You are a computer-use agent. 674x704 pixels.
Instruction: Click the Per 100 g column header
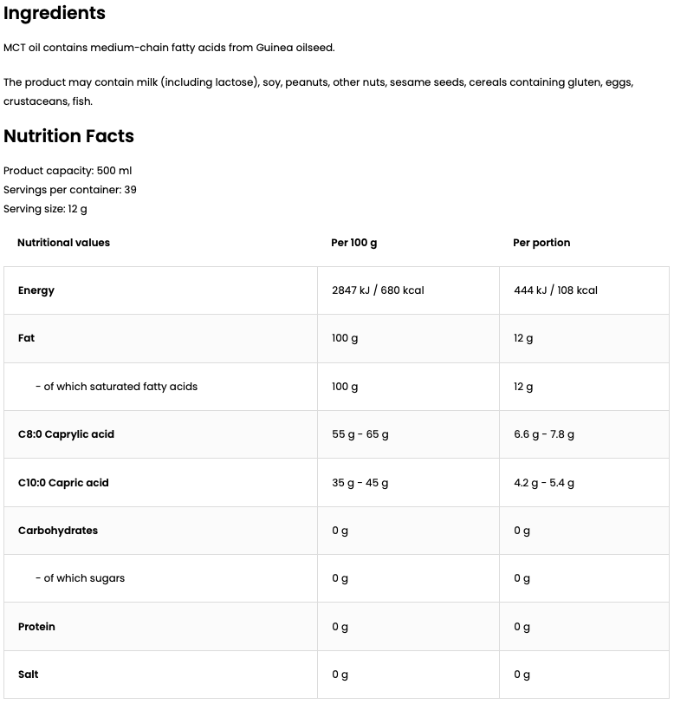(353, 243)
